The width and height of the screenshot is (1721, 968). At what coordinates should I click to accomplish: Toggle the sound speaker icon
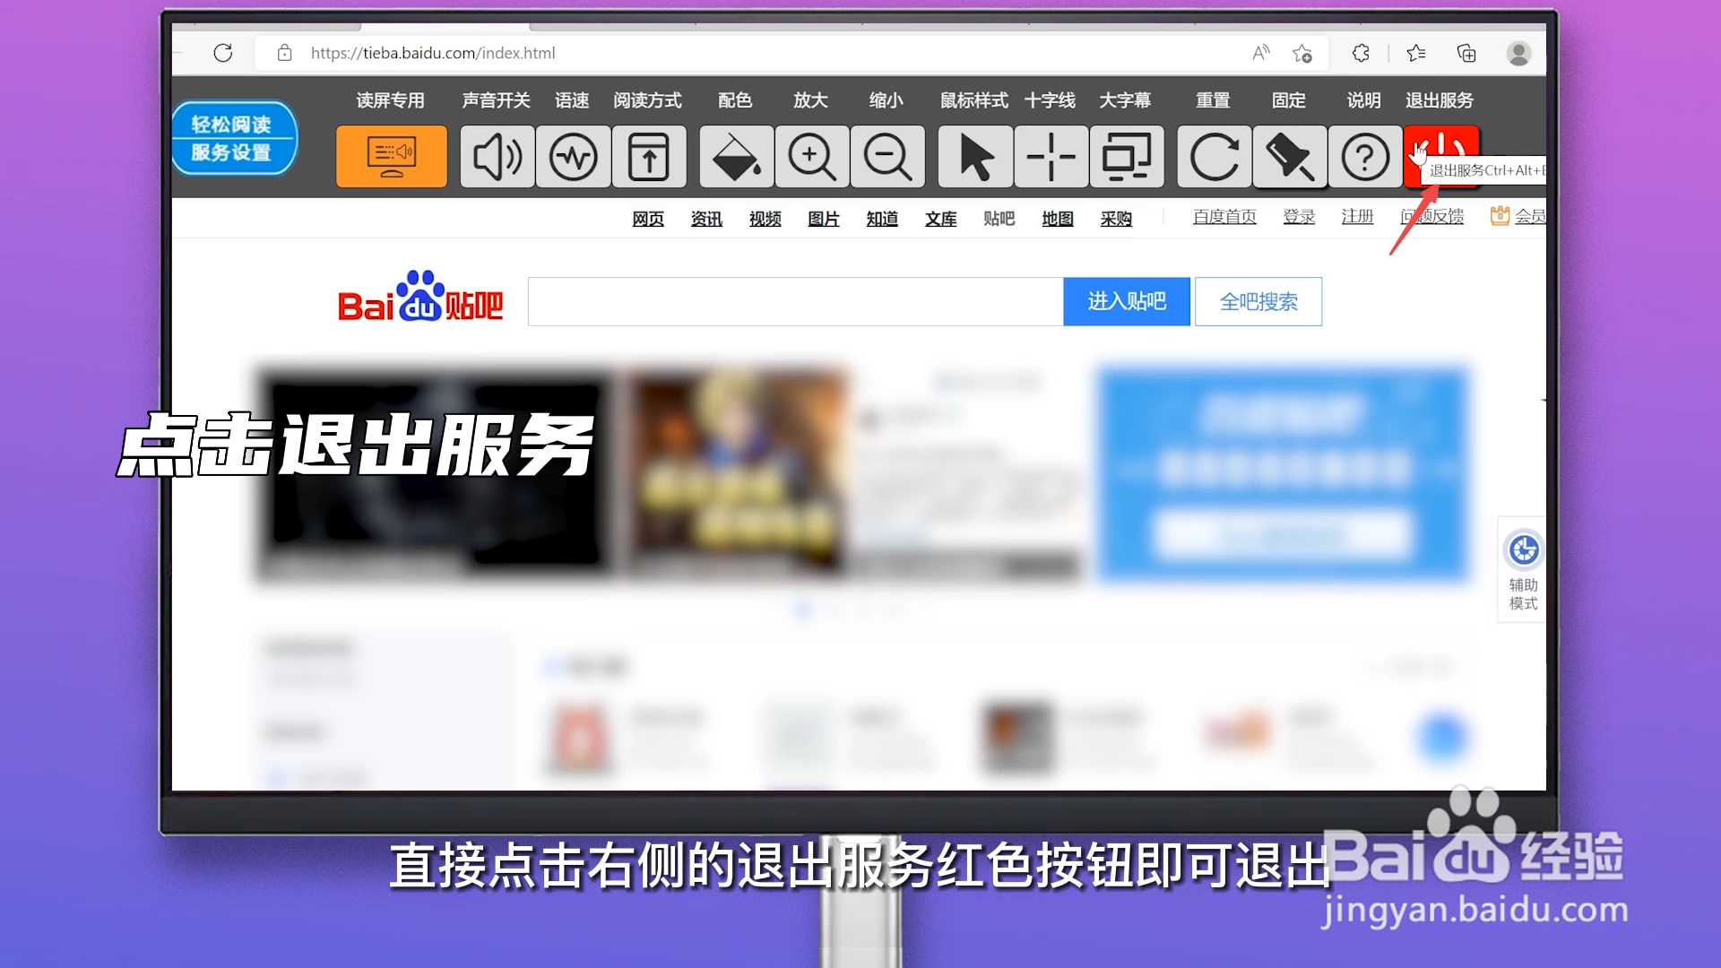tap(497, 157)
